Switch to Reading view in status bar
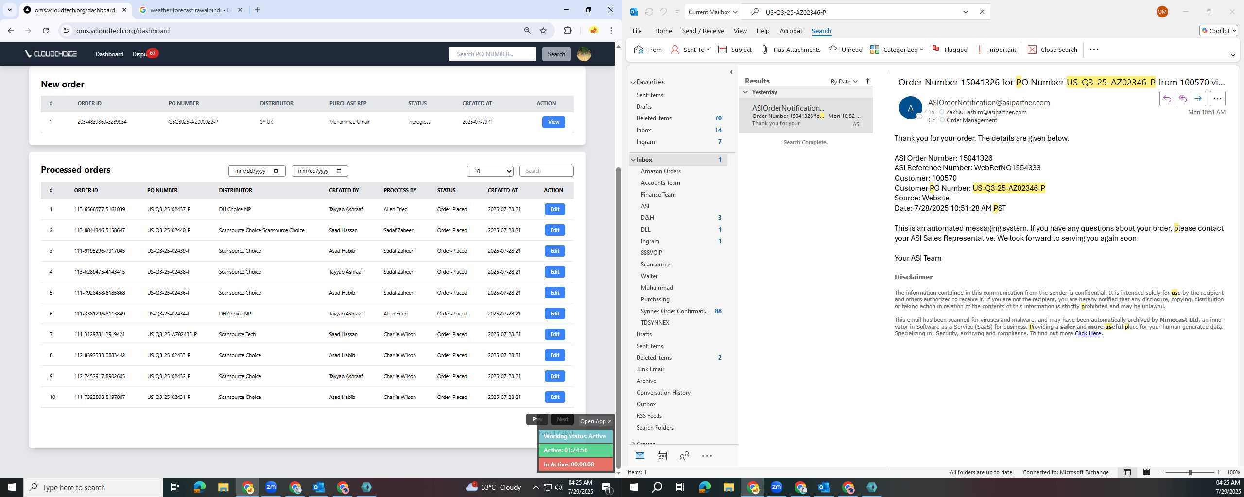This screenshot has width=1244, height=497. (1146, 472)
